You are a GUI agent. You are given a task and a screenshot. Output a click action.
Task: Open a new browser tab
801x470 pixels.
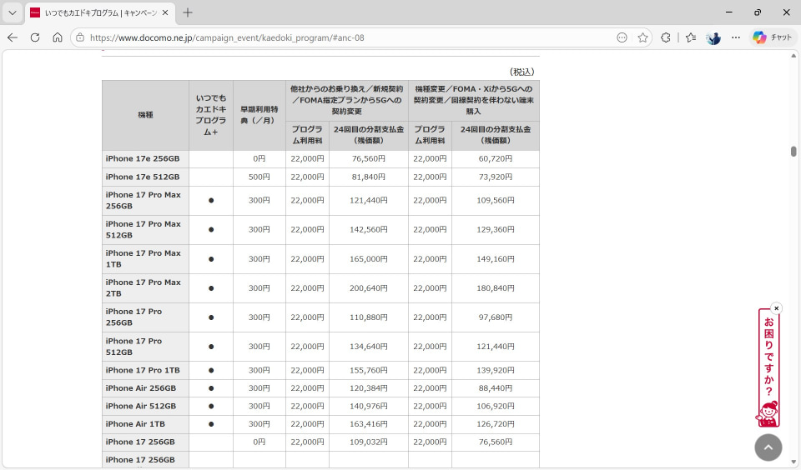pyautogui.click(x=188, y=12)
